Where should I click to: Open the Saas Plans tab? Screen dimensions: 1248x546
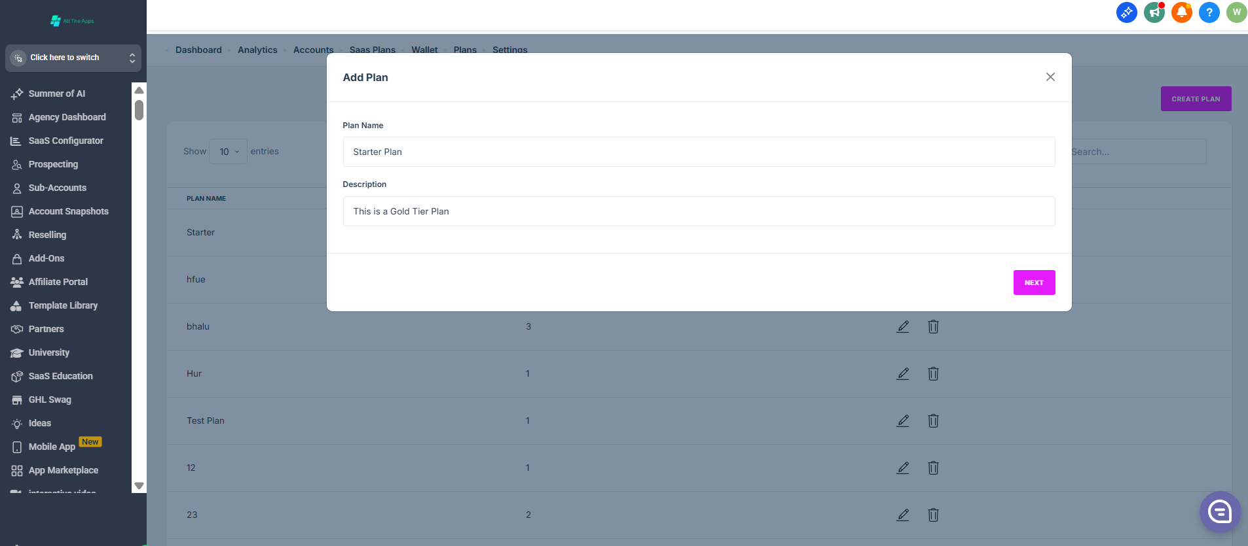372,50
